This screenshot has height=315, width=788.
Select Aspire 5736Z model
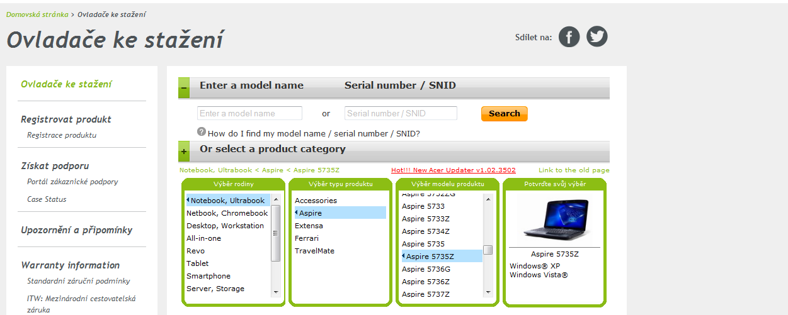[426, 282]
